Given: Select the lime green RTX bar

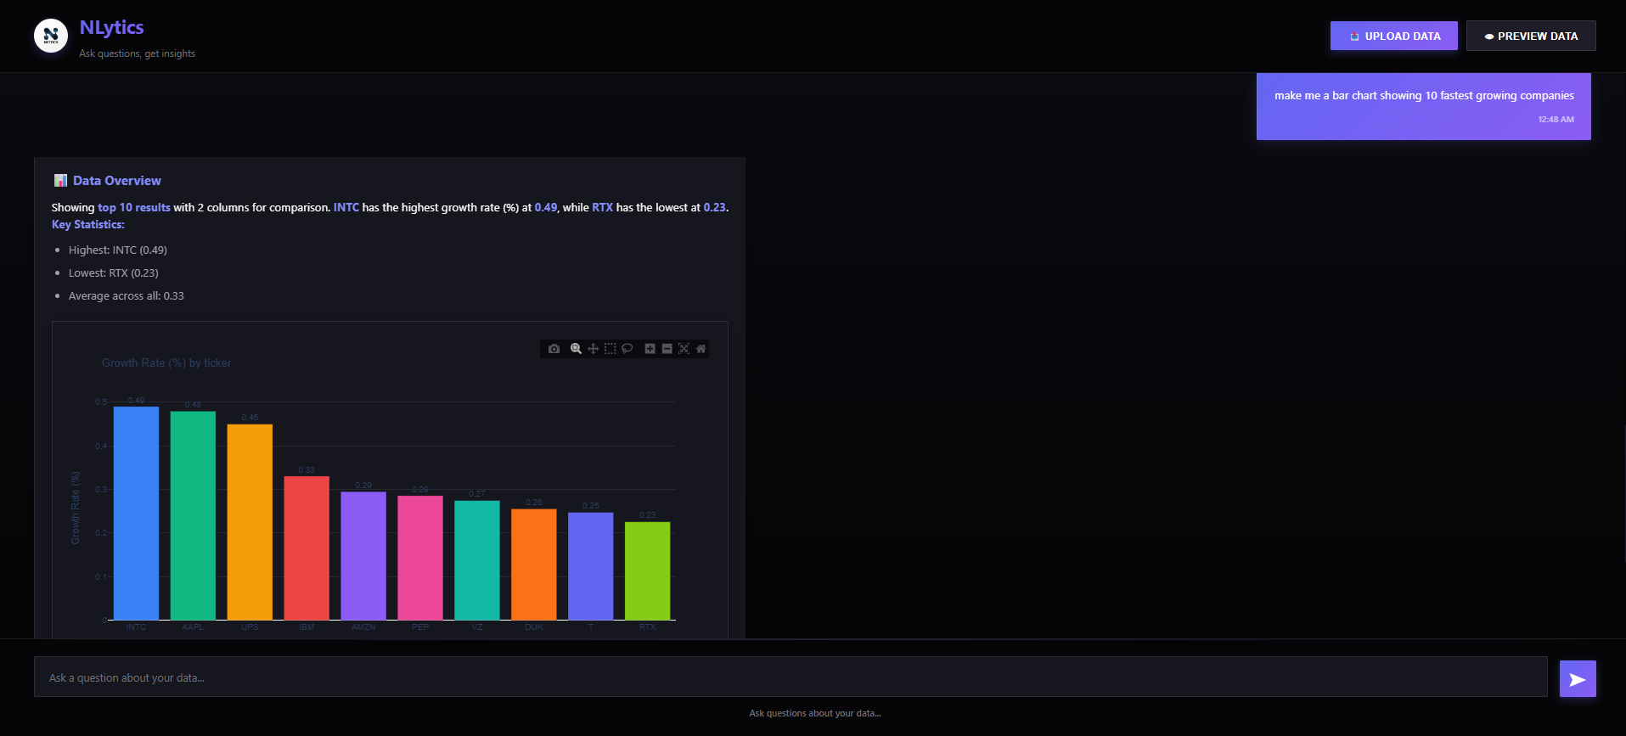Looking at the screenshot, I should point(648,570).
